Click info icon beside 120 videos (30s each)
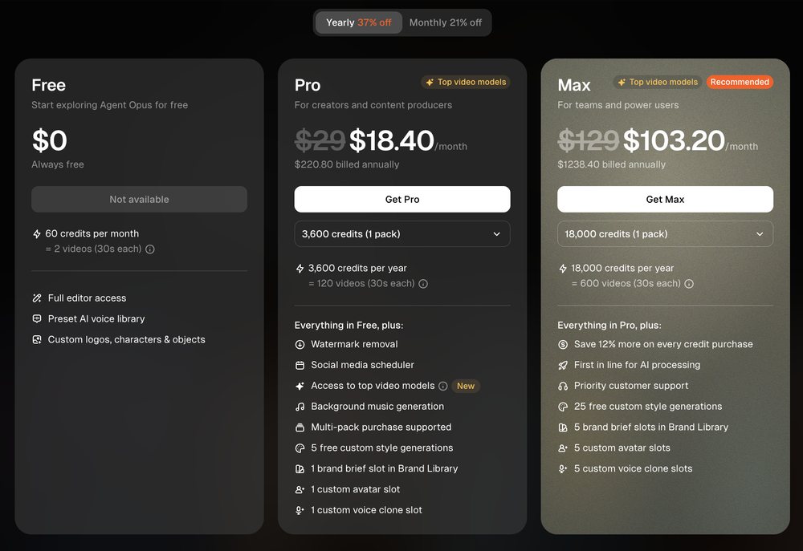803x551 pixels. point(423,284)
